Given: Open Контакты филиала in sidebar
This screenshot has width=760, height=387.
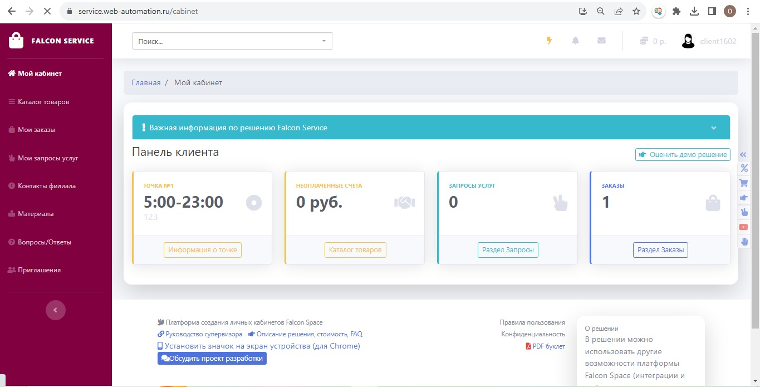Looking at the screenshot, I should (x=42, y=186).
